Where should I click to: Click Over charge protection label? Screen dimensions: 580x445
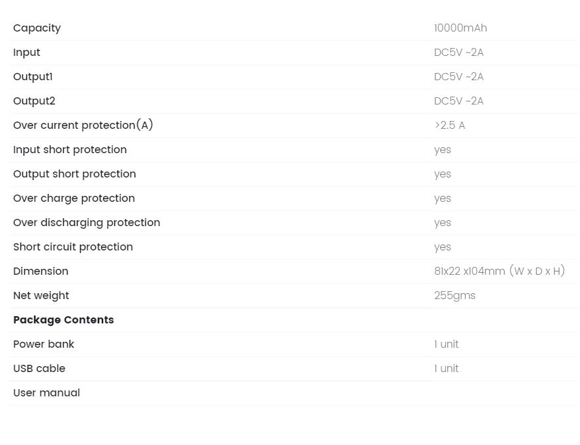click(x=74, y=199)
